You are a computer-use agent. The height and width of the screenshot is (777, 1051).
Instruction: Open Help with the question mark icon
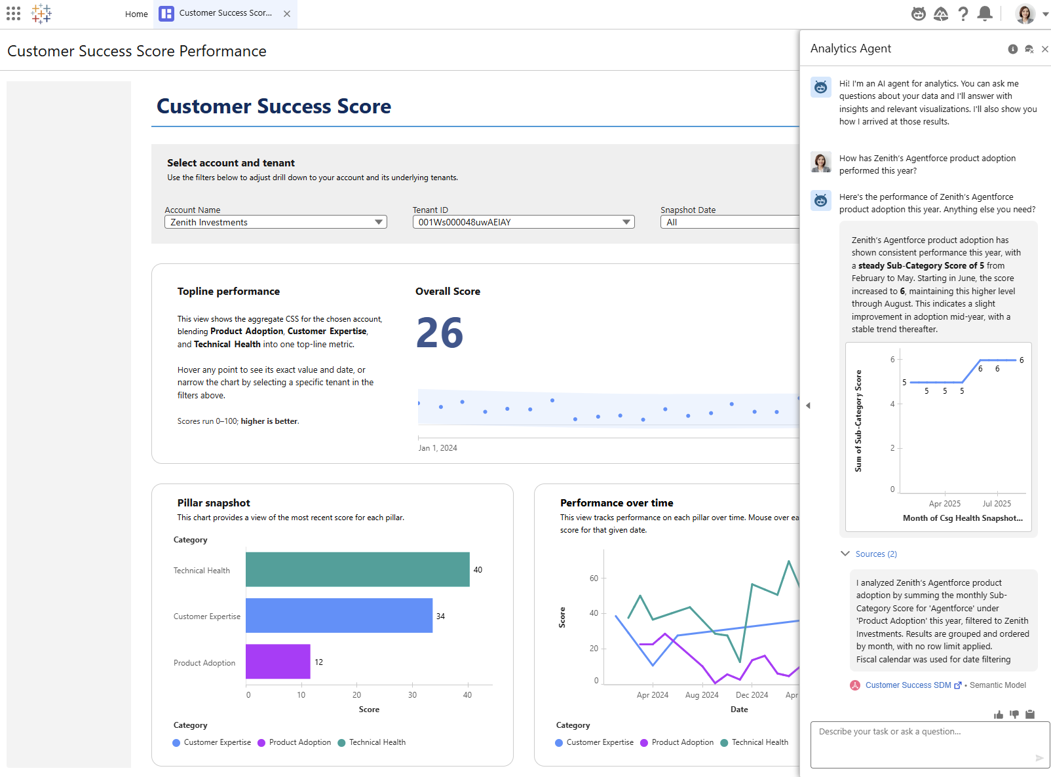pyautogui.click(x=963, y=13)
